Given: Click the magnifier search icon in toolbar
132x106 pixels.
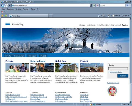Looking at the screenshot, I should click(127, 5).
